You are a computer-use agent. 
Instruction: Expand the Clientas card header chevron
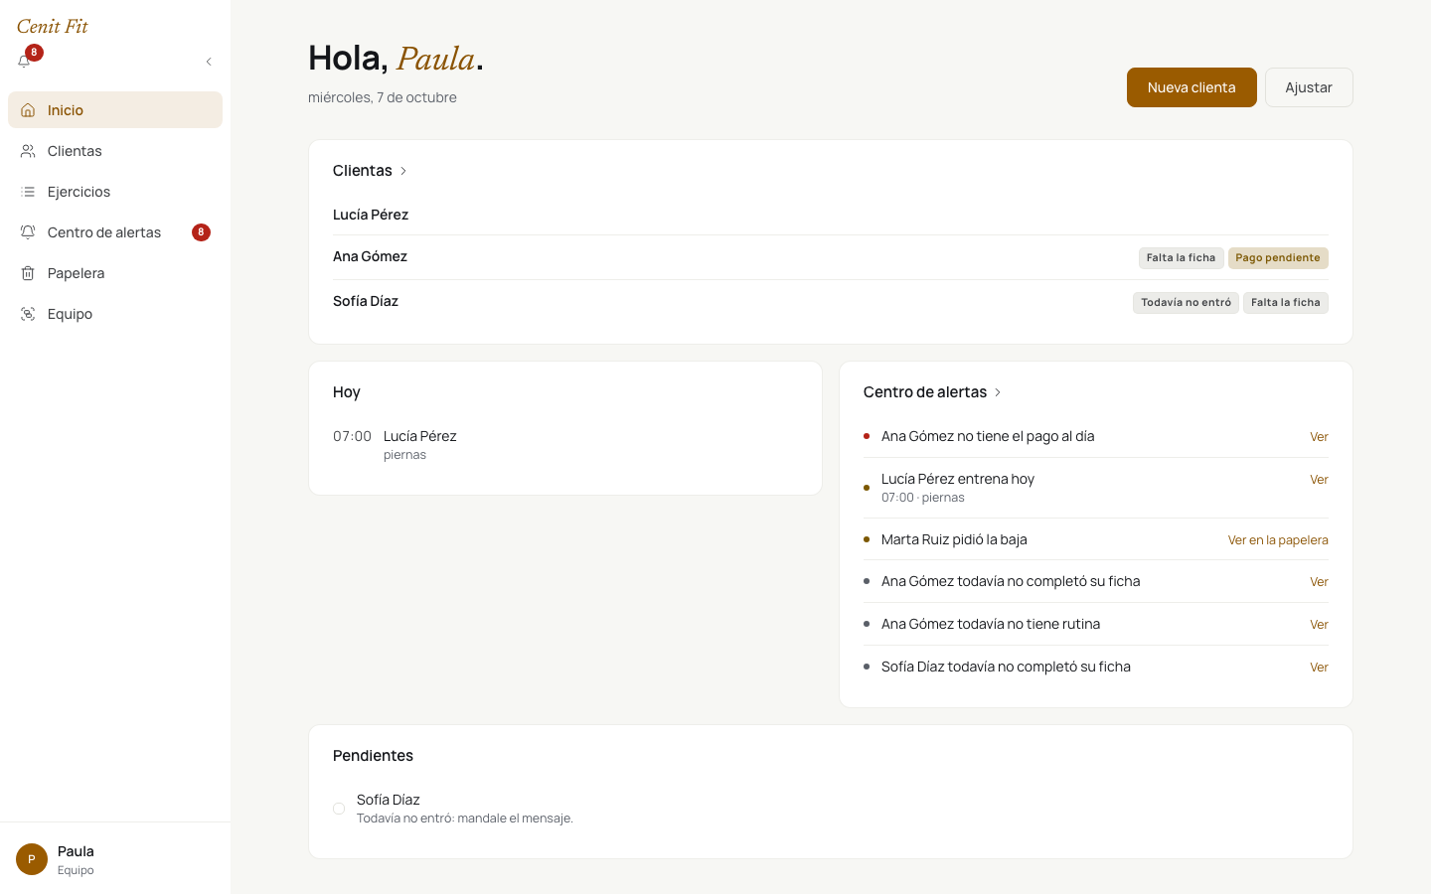403,171
